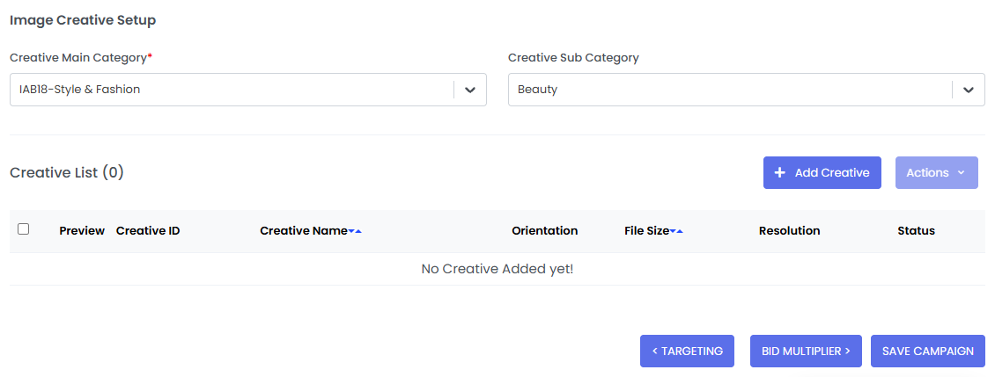Click the sort arrows beside File Size

(x=676, y=231)
